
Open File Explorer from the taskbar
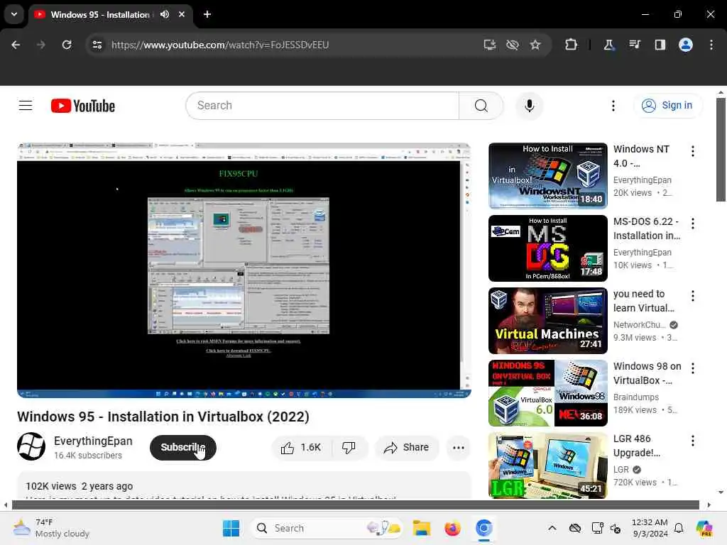coord(422,528)
